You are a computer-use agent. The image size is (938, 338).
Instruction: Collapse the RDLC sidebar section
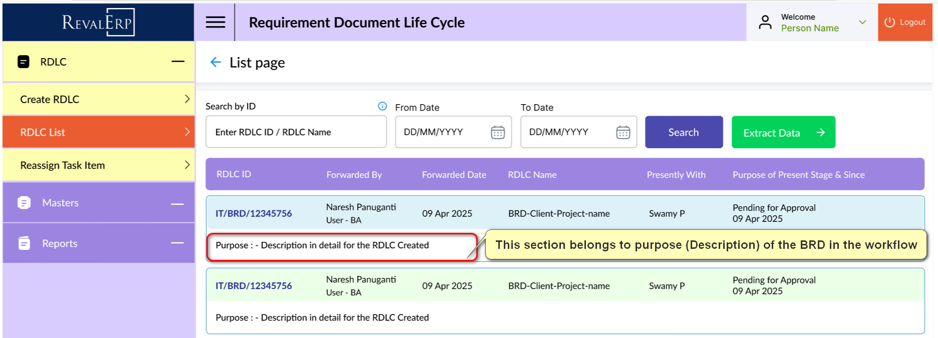pos(178,62)
